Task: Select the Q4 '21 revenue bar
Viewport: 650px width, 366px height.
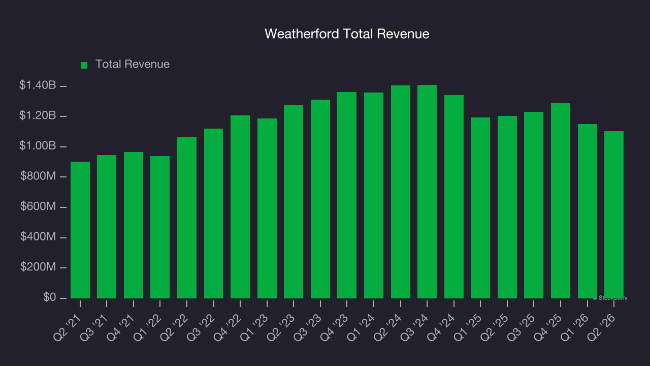Action: coord(134,225)
